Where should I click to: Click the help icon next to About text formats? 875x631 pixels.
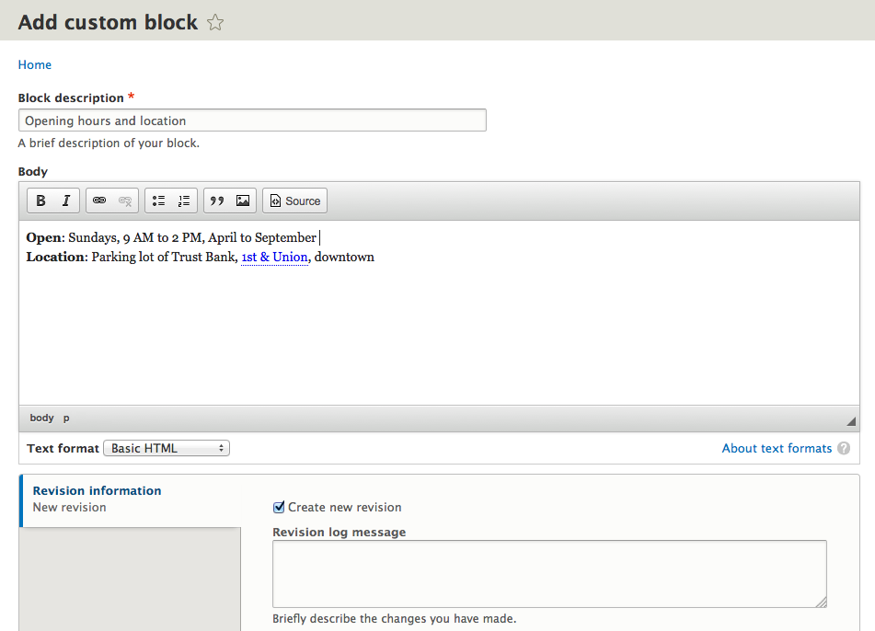pos(844,448)
